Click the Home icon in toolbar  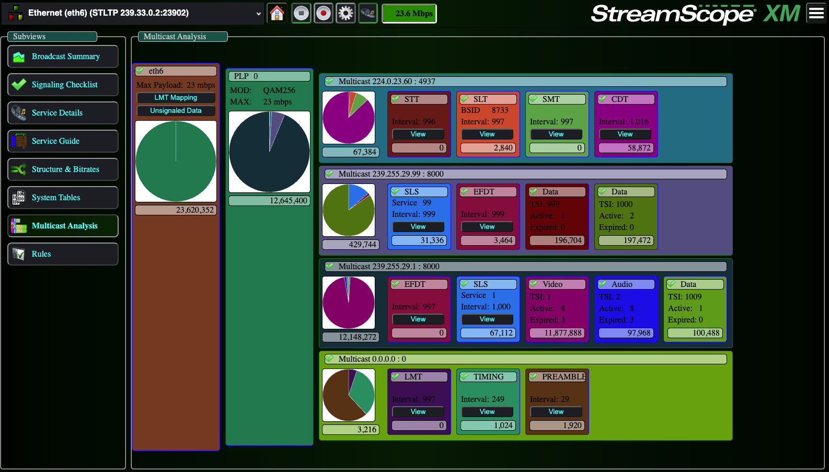(277, 13)
